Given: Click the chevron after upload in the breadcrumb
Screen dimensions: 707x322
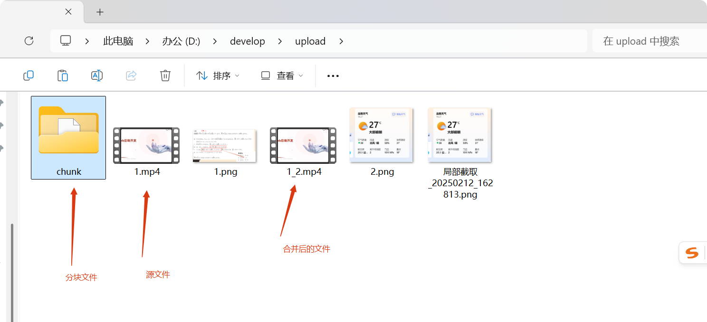Looking at the screenshot, I should tap(341, 41).
